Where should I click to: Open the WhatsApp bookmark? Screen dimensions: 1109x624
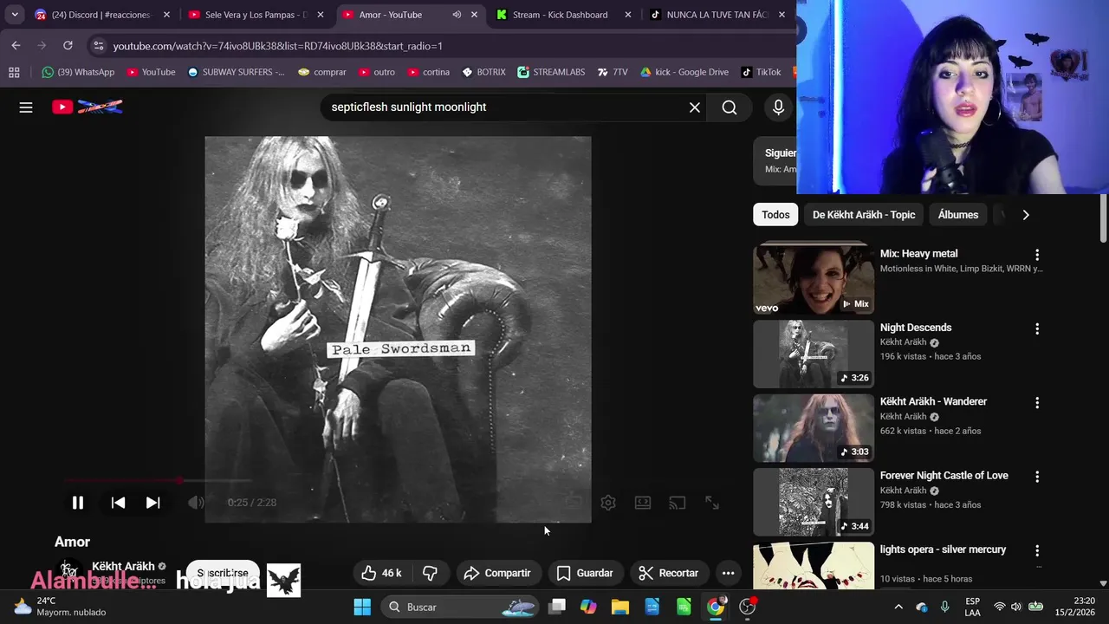coord(78,72)
